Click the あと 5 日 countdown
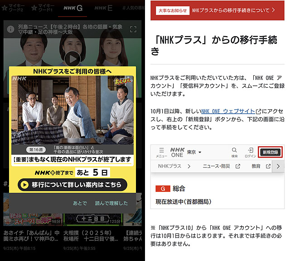This screenshot has width=290, height=261. tap(92, 172)
